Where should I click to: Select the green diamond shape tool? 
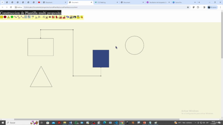12,17
